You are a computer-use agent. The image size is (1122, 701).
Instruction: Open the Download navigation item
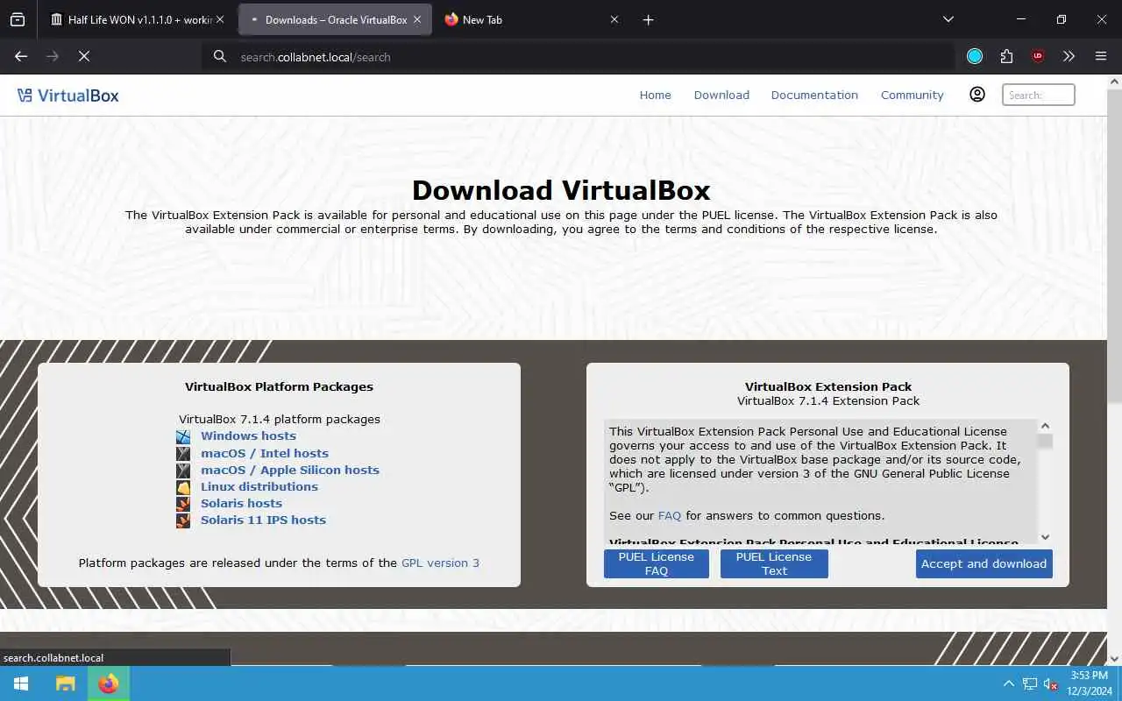point(721,95)
